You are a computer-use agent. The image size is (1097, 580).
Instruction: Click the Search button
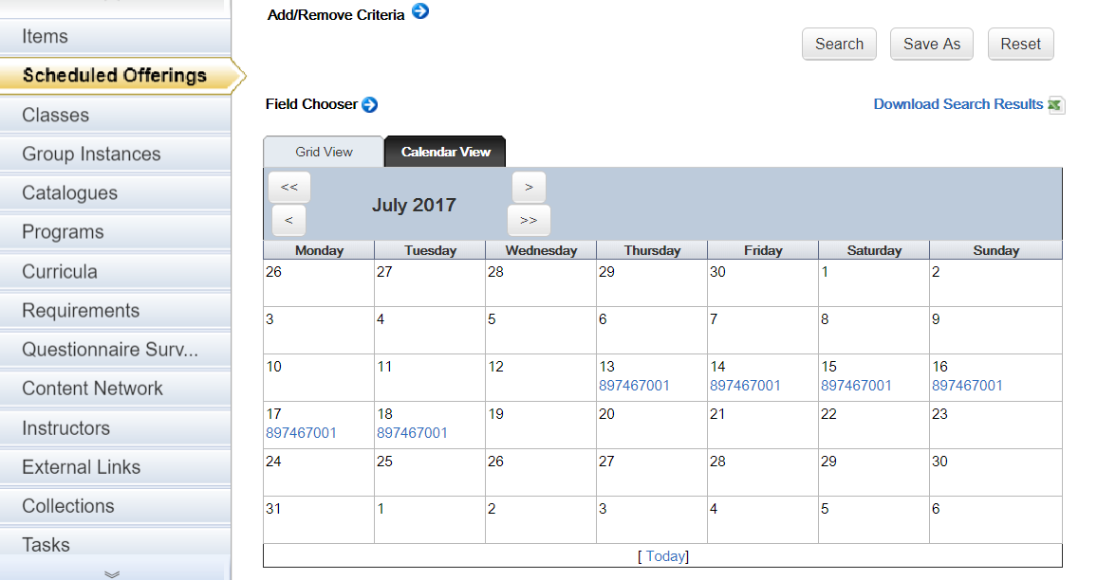click(839, 44)
